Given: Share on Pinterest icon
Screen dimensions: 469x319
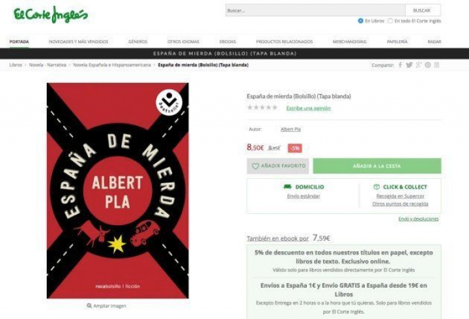Looking at the screenshot, I should click(428, 65).
